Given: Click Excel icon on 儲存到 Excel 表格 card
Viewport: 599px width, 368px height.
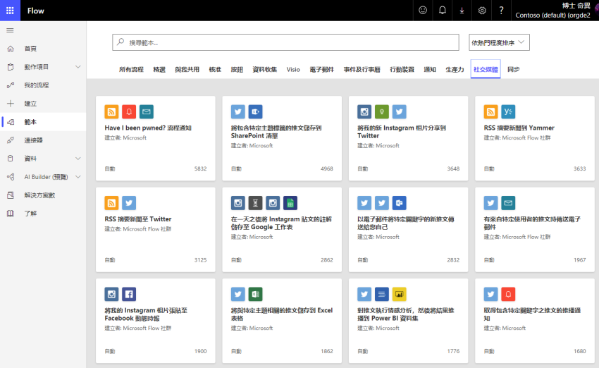Looking at the screenshot, I should [255, 294].
